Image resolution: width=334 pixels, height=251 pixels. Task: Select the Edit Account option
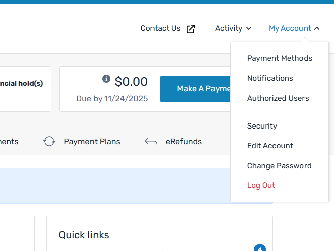point(270,146)
